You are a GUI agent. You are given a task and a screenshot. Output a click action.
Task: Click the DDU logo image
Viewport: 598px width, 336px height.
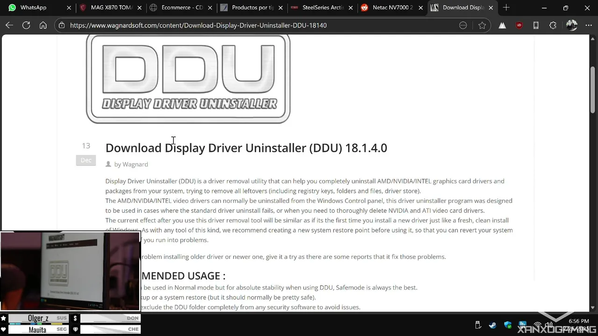pyautogui.click(x=188, y=79)
